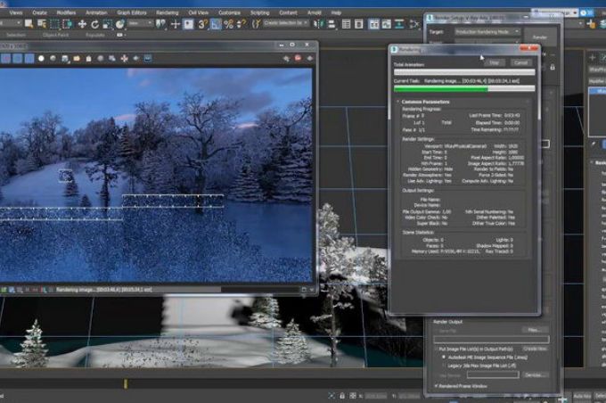Click the Pause button in rendering dialog
Image resolution: width=606 pixels, height=403 pixels.
495,62
